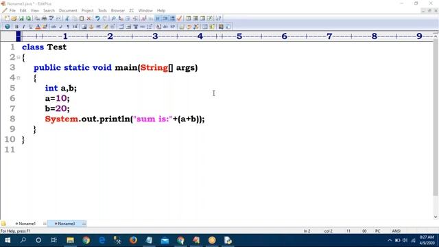439x247 pixels.
Task: Click the vertical scrollbar track in the editor
Action: pos(436,204)
